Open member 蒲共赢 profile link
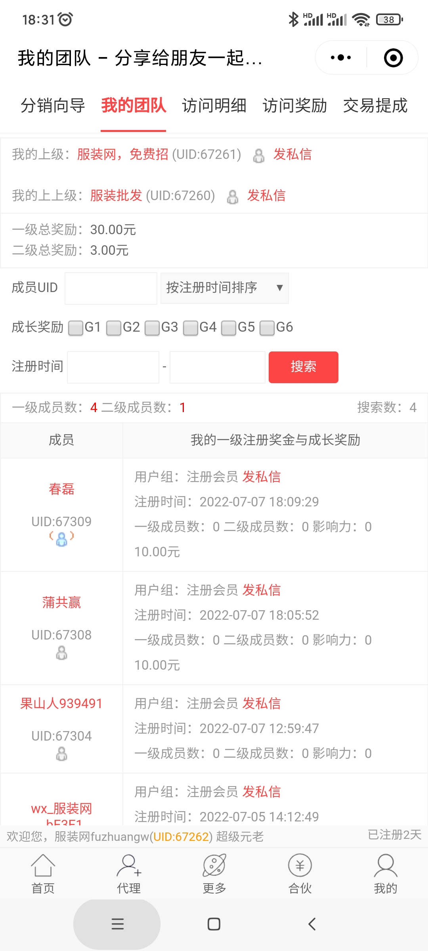Viewport: 428px width, 951px height. click(x=61, y=602)
